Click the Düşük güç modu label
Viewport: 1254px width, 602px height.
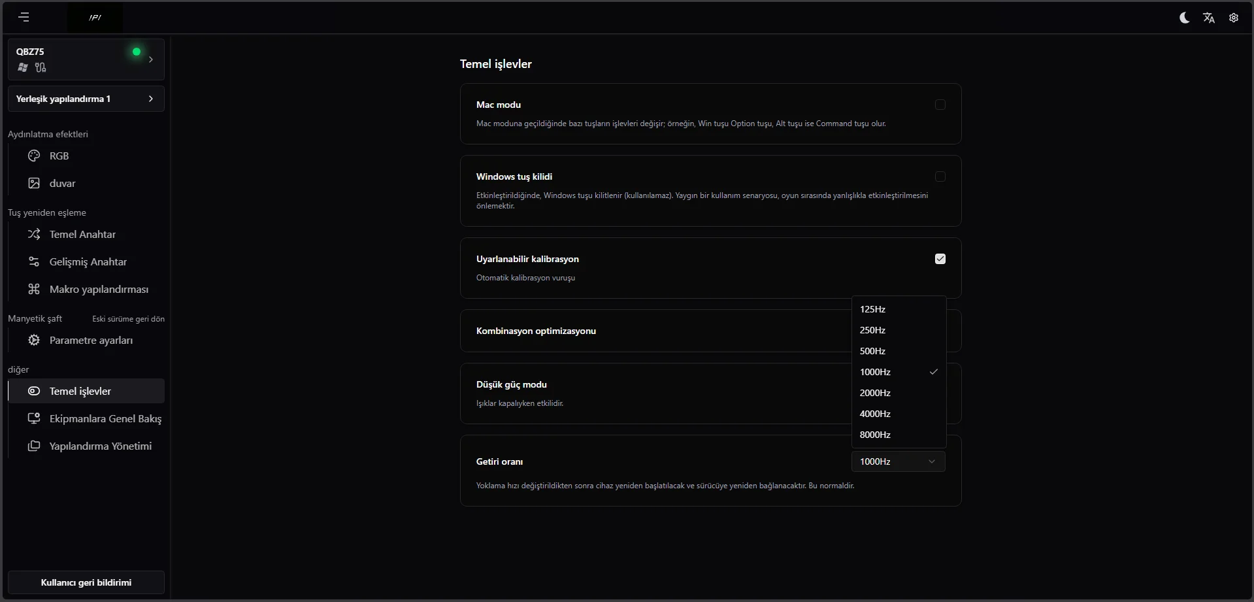click(512, 384)
